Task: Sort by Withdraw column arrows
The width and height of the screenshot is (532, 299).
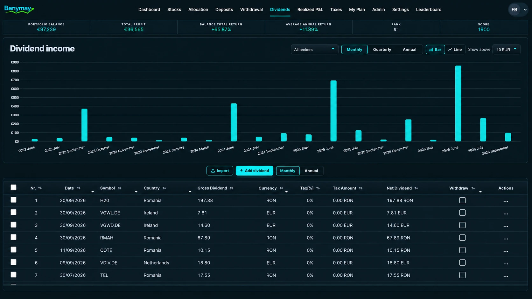Action: coord(473,188)
